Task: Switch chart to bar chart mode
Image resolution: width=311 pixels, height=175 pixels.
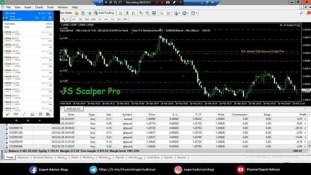Action: [x=121, y=13]
